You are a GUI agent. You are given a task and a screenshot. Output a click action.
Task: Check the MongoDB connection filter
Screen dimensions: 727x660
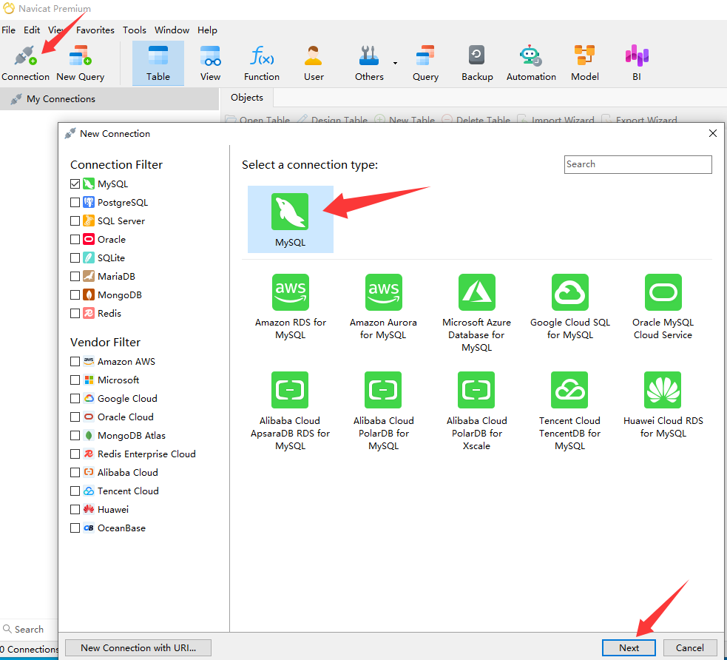[75, 295]
